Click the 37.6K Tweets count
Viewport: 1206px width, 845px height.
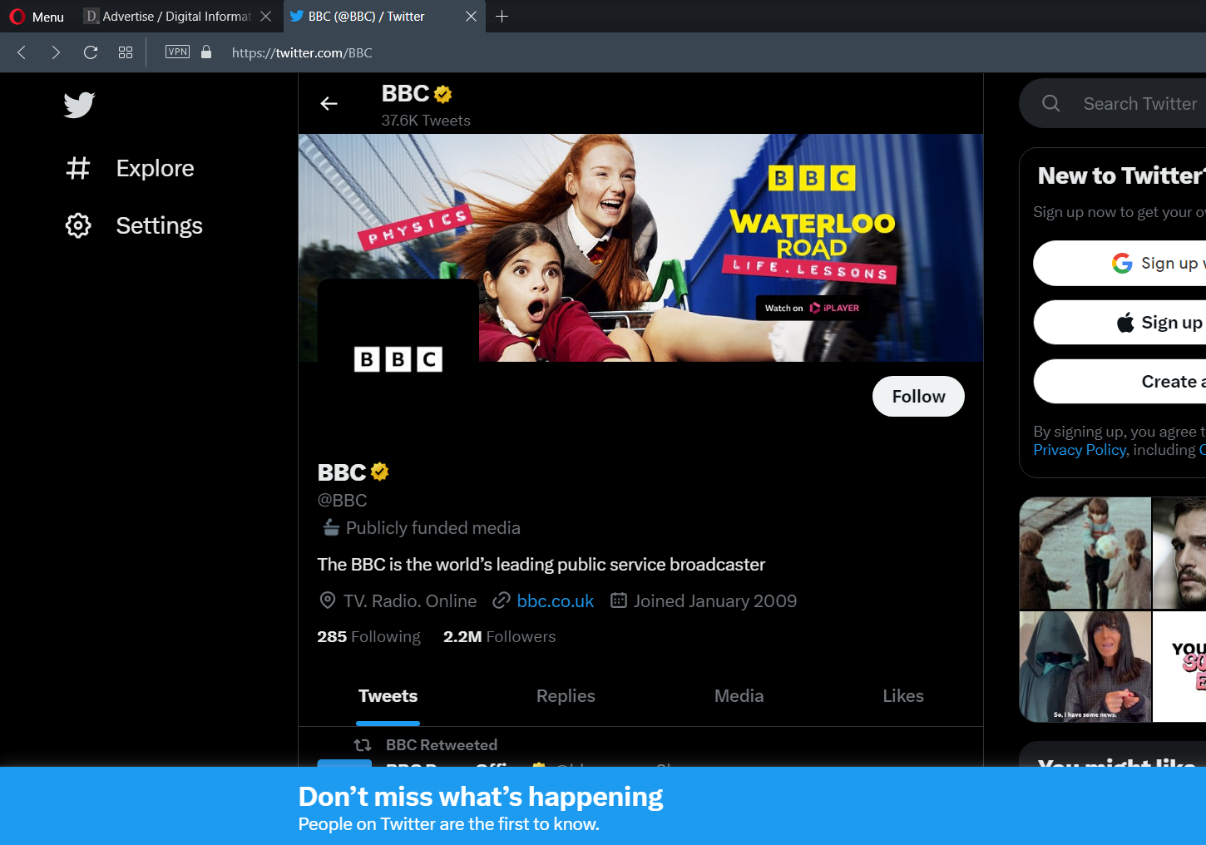[x=426, y=121]
